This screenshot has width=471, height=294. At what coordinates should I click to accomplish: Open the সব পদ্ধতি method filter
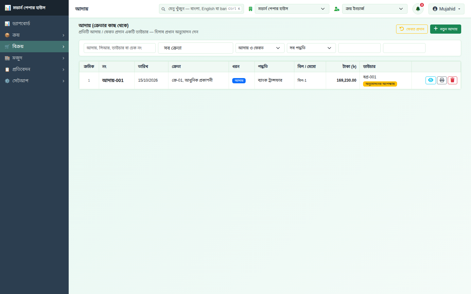[x=311, y=48]
